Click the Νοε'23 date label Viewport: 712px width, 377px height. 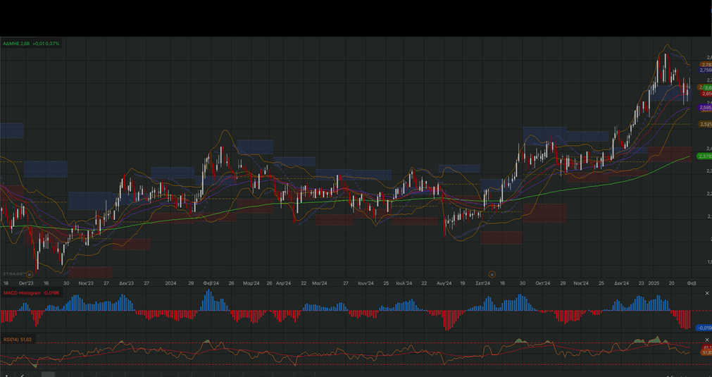[x=86, y=283]
